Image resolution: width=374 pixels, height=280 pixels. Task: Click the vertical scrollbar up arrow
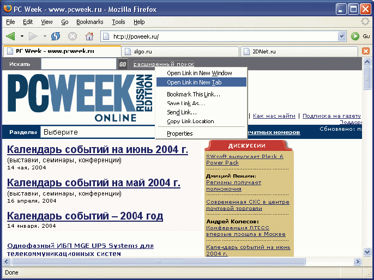(367, 62)
